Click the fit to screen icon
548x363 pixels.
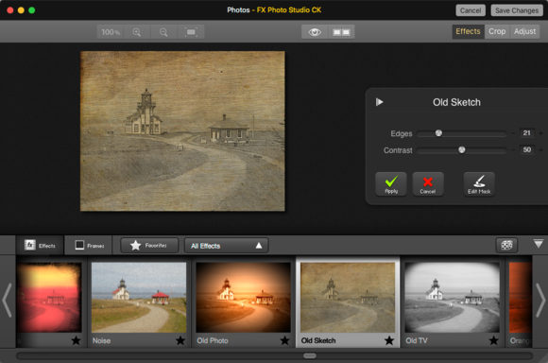191,32
